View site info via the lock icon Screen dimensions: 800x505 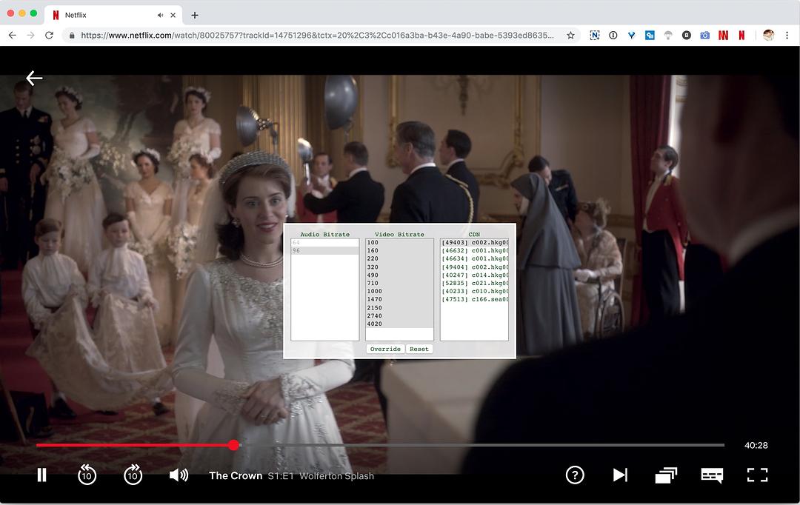coord(72,36)
